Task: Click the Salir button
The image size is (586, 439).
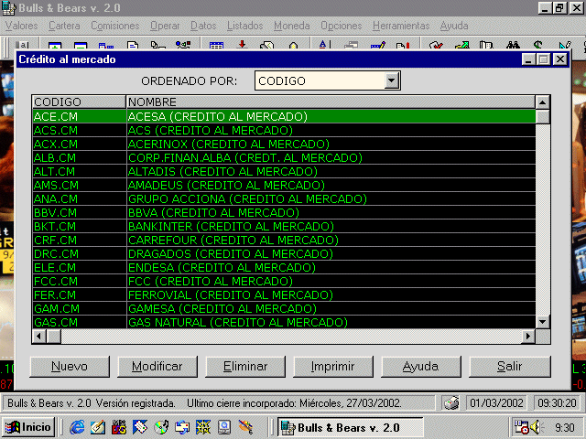Action: 510,367
